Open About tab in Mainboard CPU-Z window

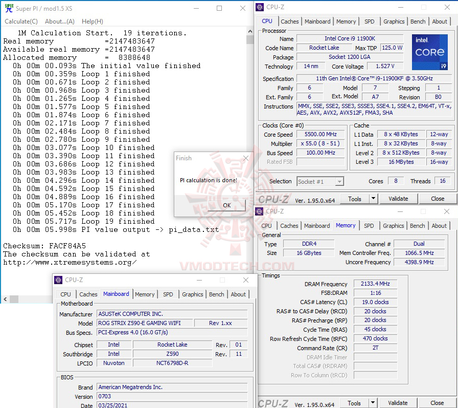(x=238, y=294)
